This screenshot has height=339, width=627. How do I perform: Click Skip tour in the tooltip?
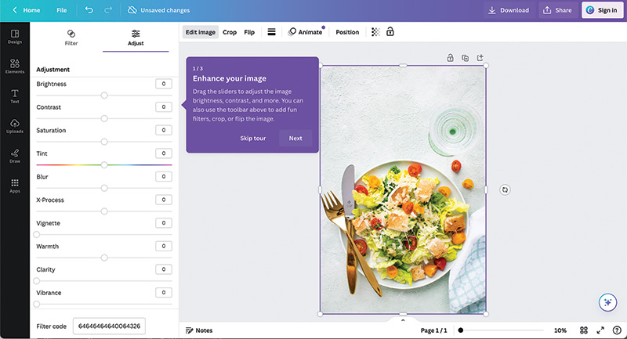(252, 138)
